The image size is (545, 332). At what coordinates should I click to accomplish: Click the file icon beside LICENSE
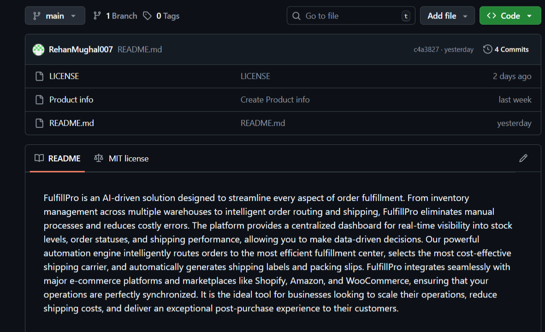[x=40, y=76]
